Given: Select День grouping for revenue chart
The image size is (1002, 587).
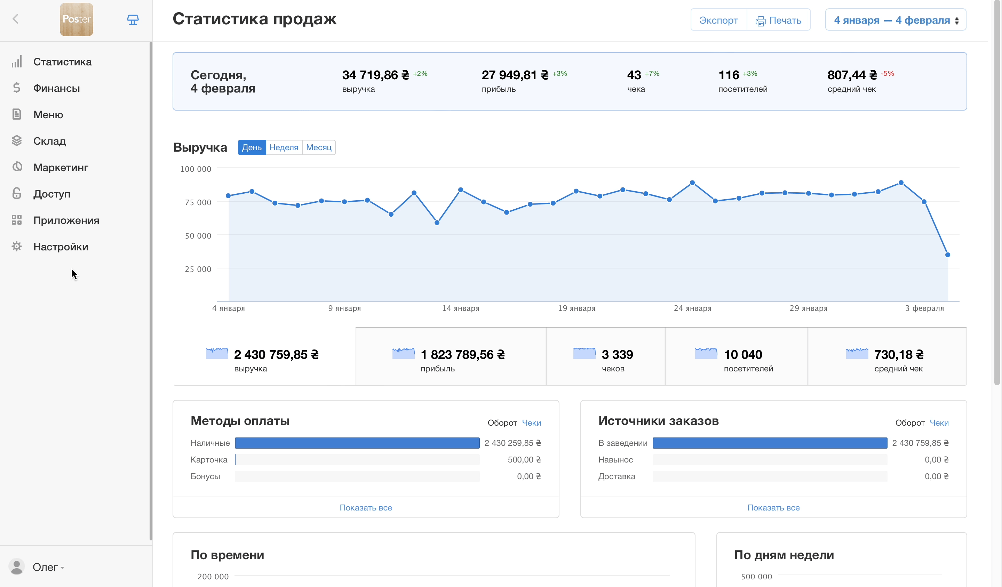Looking at the screenshot, I should (252, 147).
